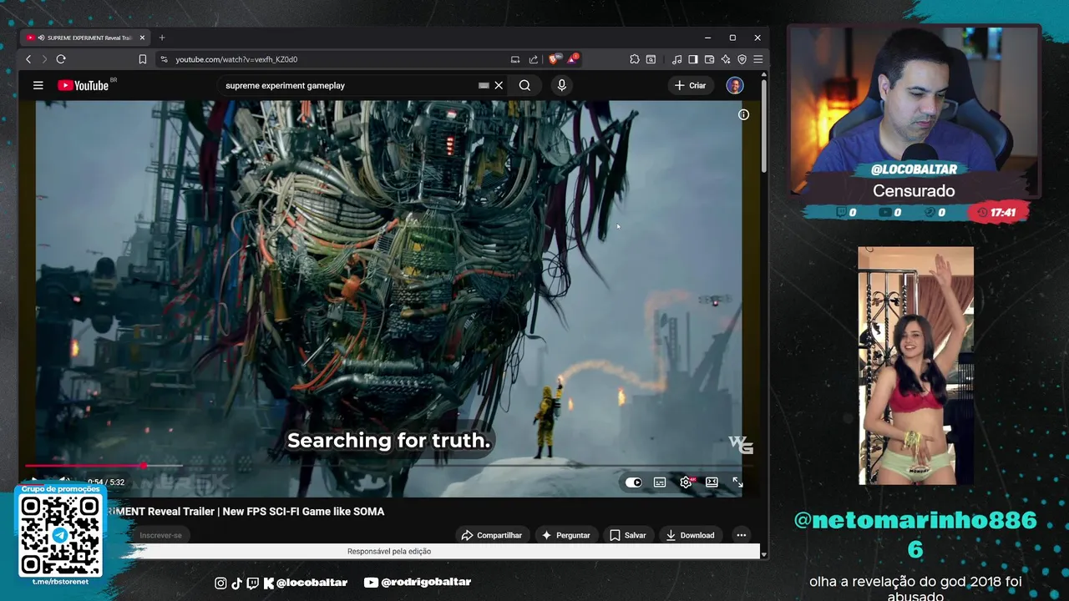1069x601 pixels.
Task: Open the YouTube guide hamburger menu
Action: 38,85
